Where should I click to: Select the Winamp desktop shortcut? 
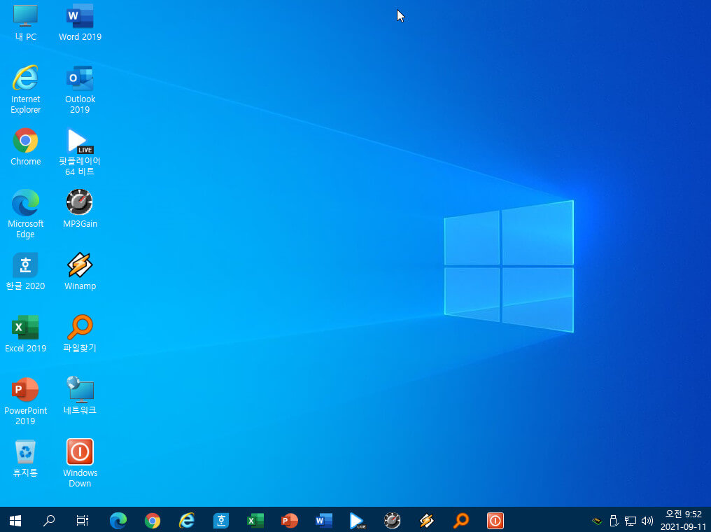[x=80, y=271]
